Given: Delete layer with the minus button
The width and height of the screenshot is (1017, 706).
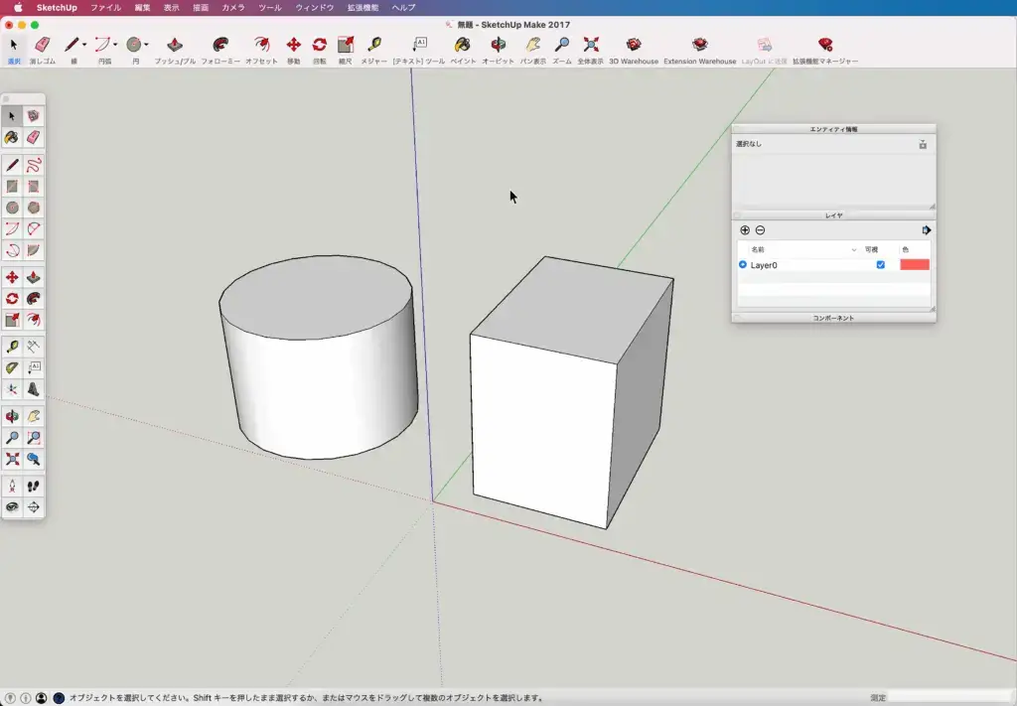Looking at the screenshot, I should coord(760,230).
